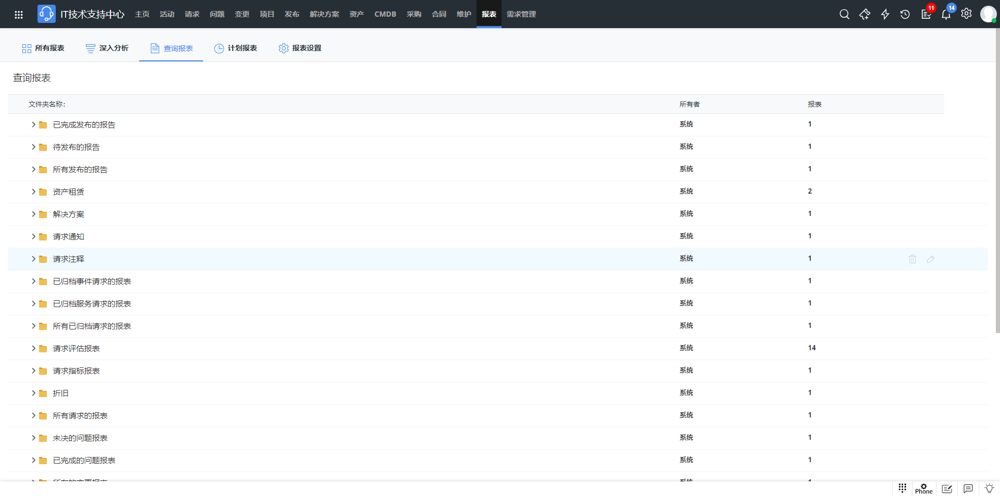Open the chat bubble icon at bottom
The width and height of the screenshot is (1000, 496).
968,488
